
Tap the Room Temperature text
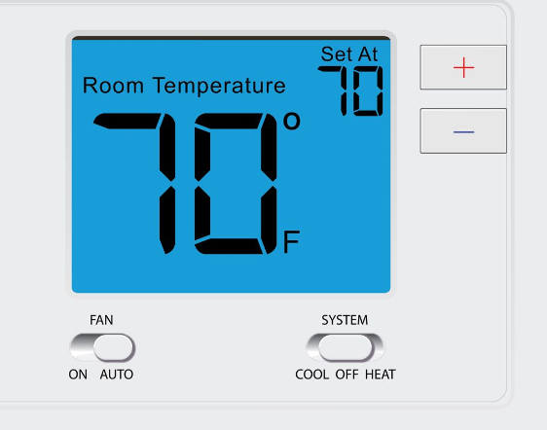[x=184, y=86]
